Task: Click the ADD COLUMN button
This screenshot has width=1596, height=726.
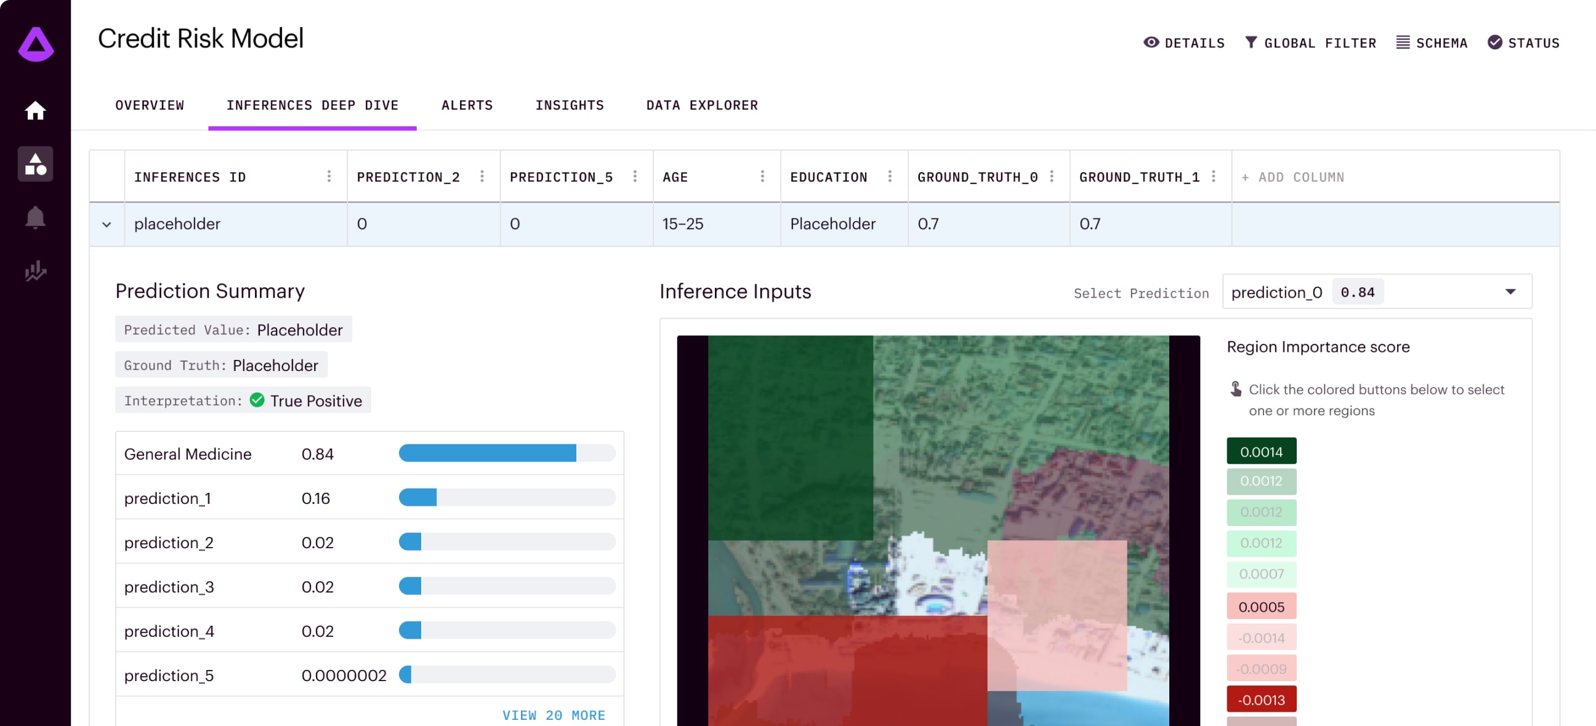Action: pyautogui.click(x=1294, y=177)
